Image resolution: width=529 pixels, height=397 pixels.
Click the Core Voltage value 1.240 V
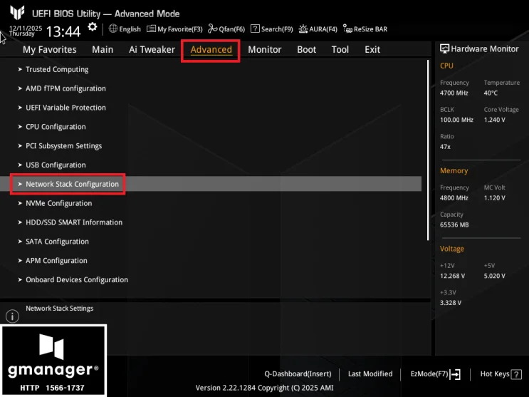pos(494,120)
